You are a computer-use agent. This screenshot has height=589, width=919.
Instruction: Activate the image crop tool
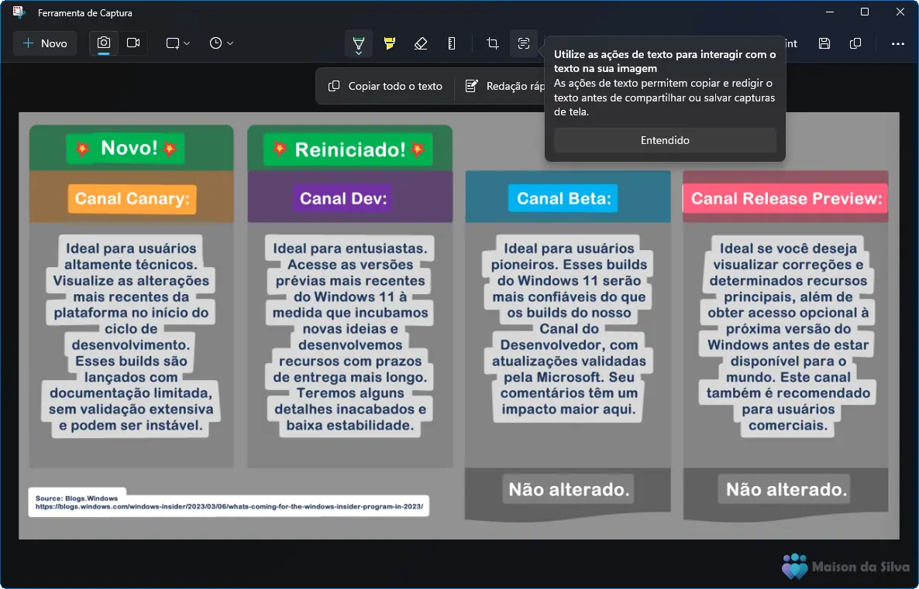click(x=492, y=43)
